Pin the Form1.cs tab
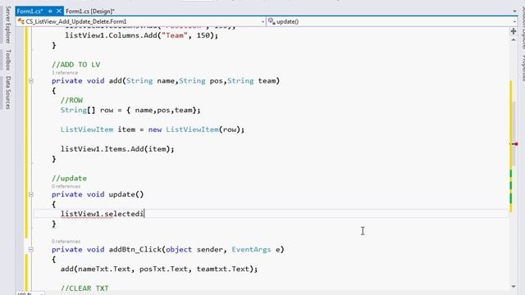 click(50, 11)
